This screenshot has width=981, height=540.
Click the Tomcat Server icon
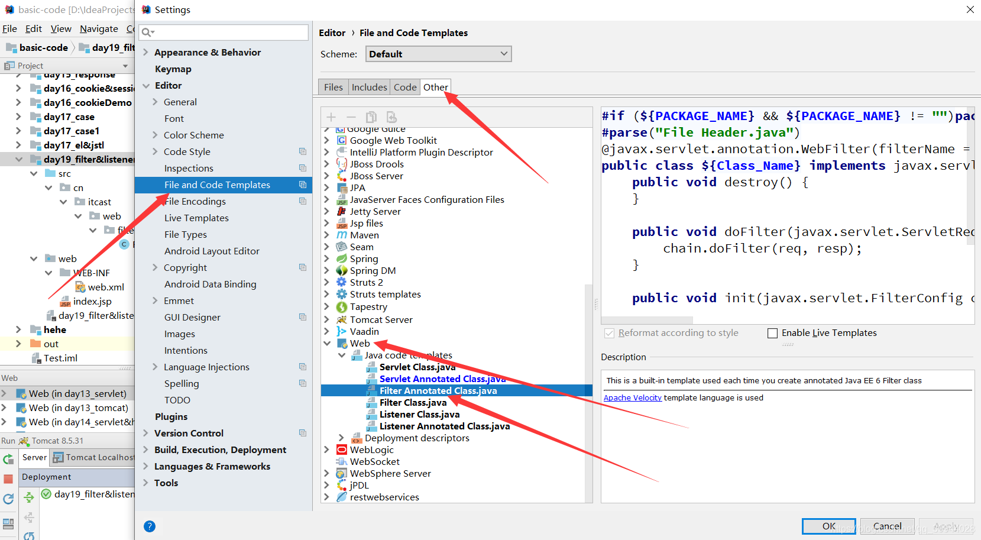(x=342, y=319)
